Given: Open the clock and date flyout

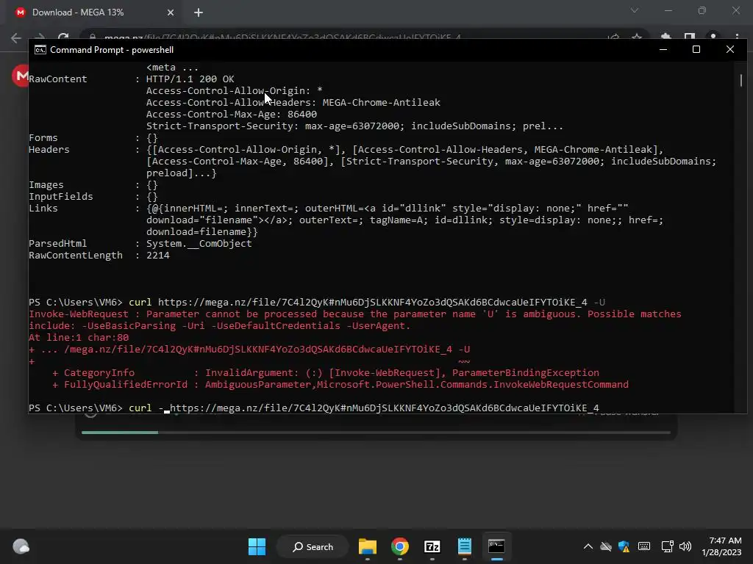Looking at the screenshot, I should coord(722,546).
